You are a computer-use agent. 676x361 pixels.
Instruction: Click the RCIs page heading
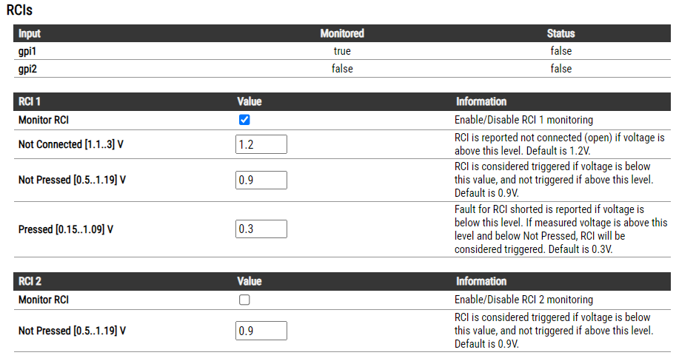[19, 10]
